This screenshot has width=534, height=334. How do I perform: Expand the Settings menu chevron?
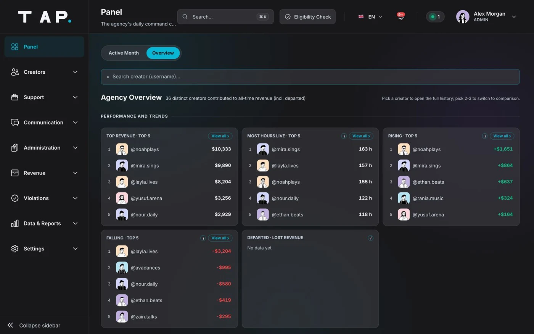pos(75,248)
